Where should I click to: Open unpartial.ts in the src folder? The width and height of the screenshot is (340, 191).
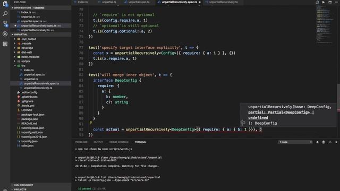(41, 79)
